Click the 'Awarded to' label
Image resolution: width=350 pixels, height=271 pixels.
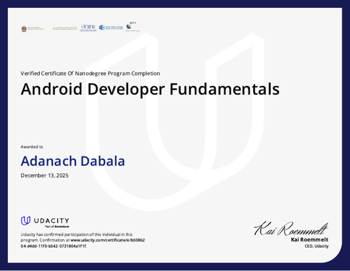pyautogui.click(x=32, y=147)
